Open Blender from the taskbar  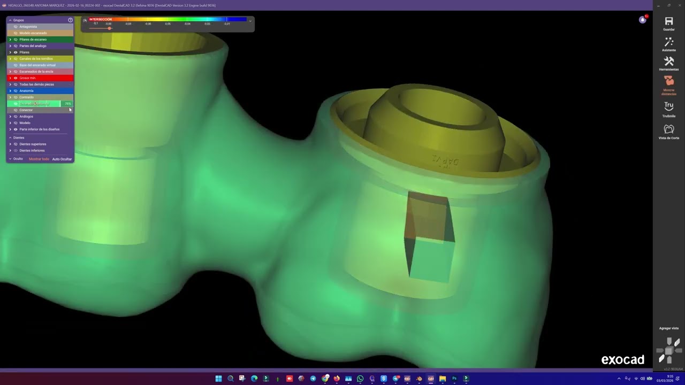(419, 379)
